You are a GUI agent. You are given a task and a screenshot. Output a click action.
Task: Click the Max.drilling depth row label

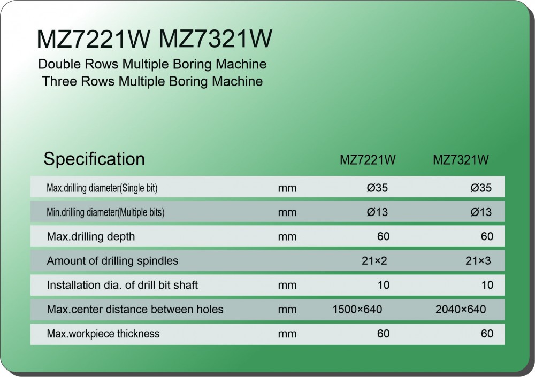[x=91, y=236]
